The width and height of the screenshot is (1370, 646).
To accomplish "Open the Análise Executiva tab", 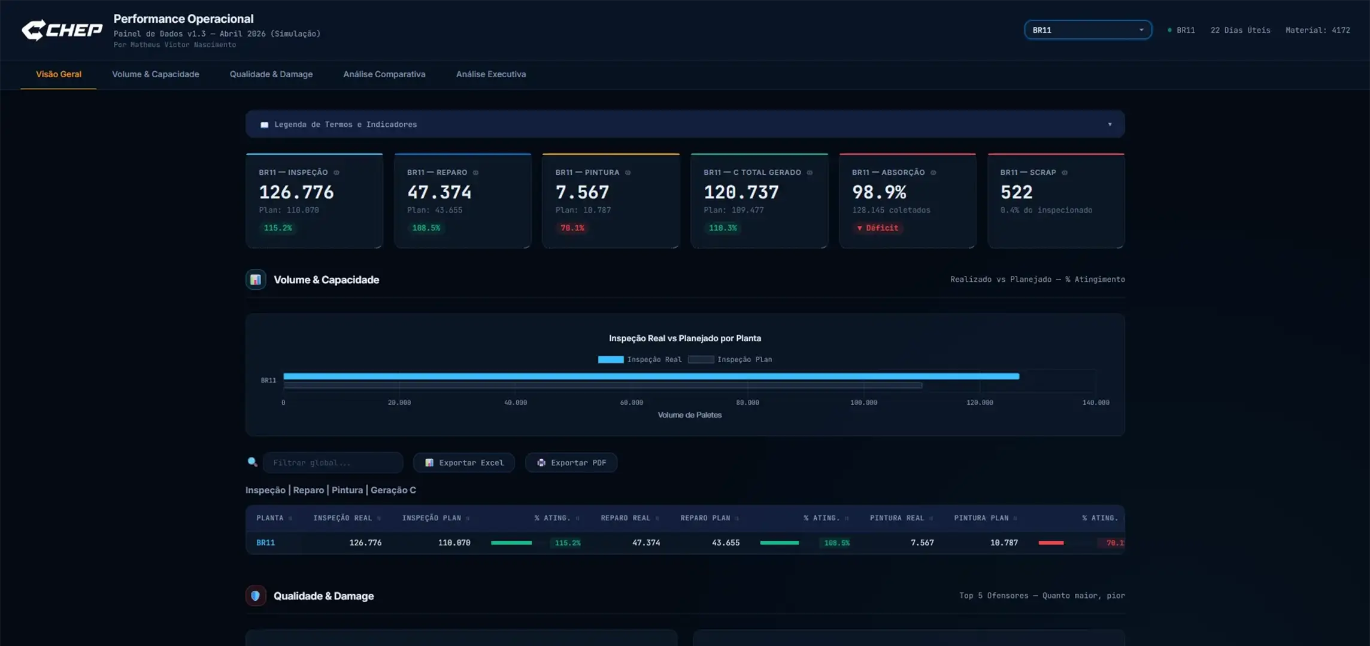I will 491,74.
